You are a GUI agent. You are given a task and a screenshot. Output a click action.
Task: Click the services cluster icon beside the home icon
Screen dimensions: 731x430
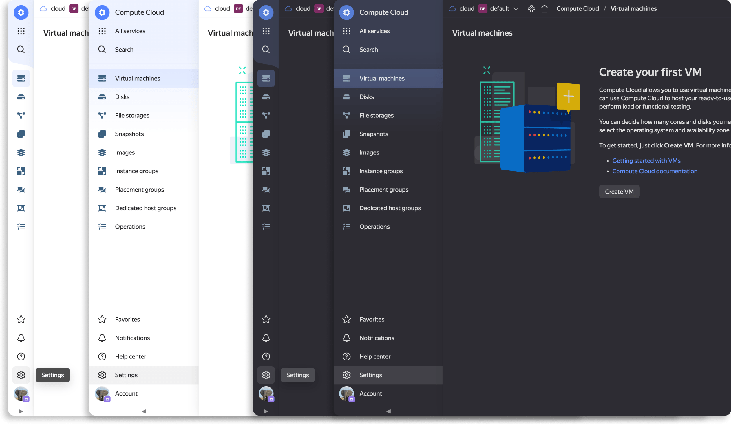pos(531,9)
